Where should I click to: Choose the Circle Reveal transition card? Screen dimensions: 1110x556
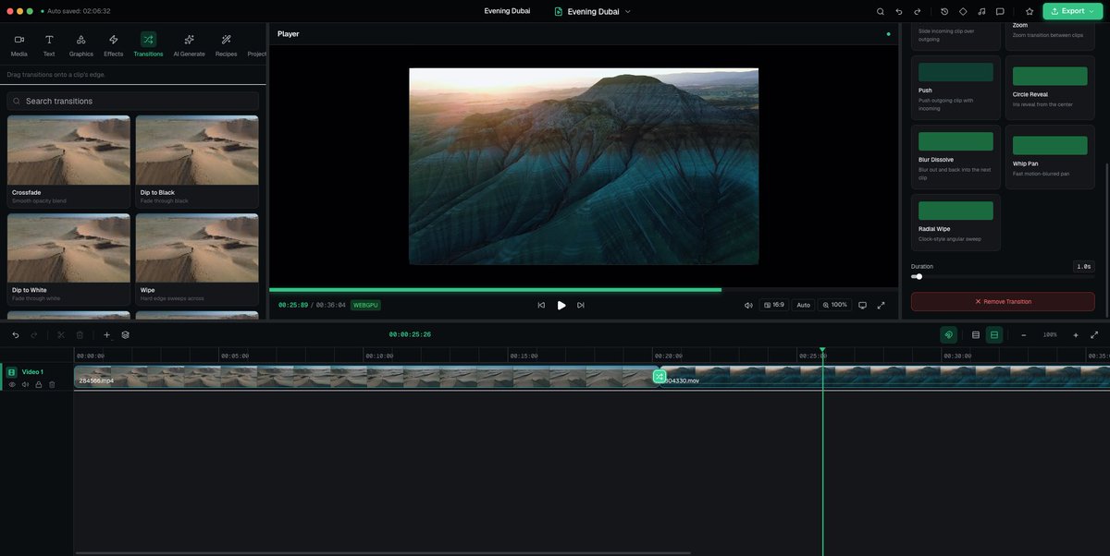click(x=1050, y=86)
